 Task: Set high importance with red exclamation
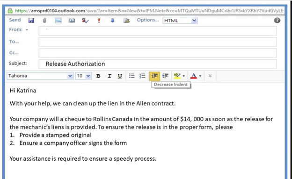click(x=99, y=21)
